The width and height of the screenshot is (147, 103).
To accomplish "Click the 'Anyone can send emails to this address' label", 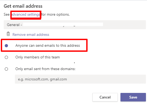I will point(47,46).
